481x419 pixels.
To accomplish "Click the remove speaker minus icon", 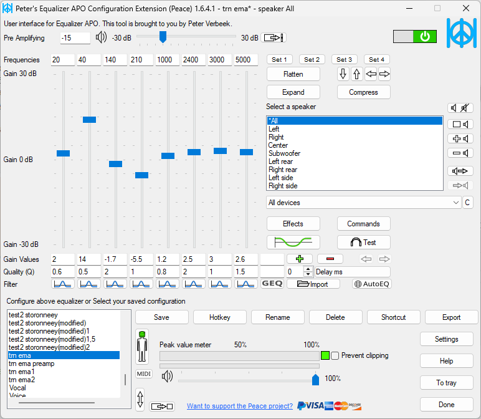I will [x=460, y=153].
